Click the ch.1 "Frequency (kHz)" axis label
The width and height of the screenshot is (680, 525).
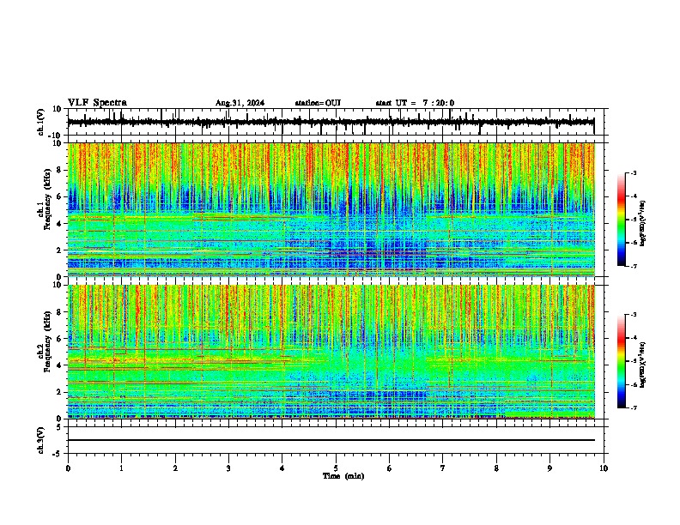pyautogui.click(x=47, y=200)
